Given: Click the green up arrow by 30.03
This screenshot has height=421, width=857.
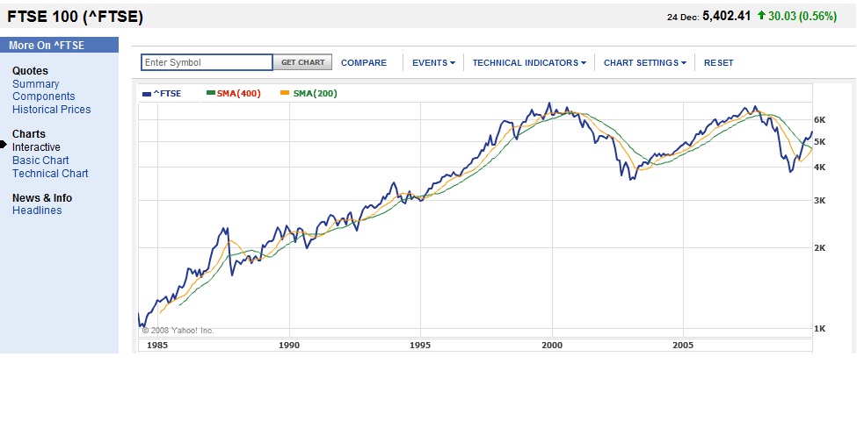Looking at the screenshot, I should 761,16.
